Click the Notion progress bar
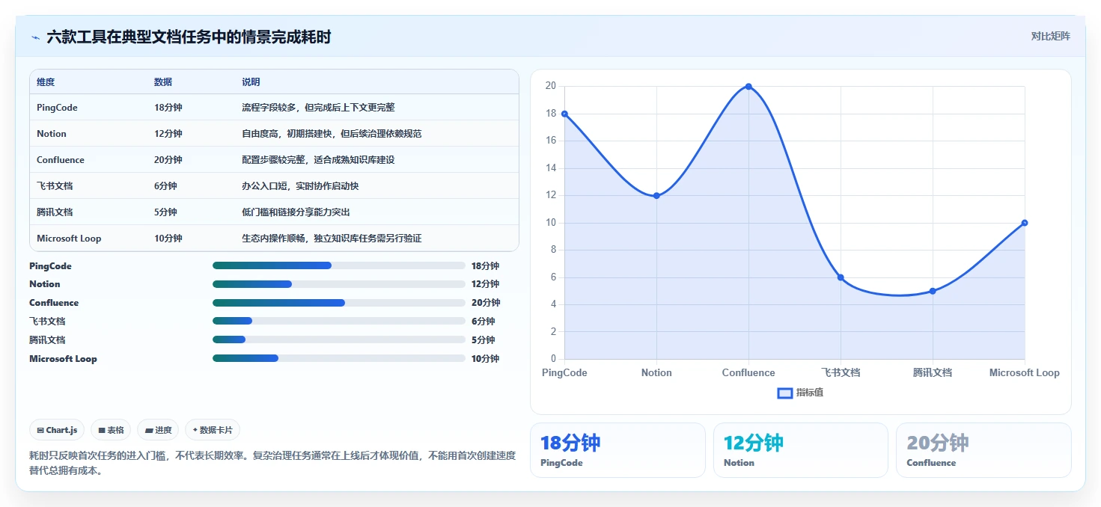The height and width of the screenshot is (507, 1101). (339, 284)
